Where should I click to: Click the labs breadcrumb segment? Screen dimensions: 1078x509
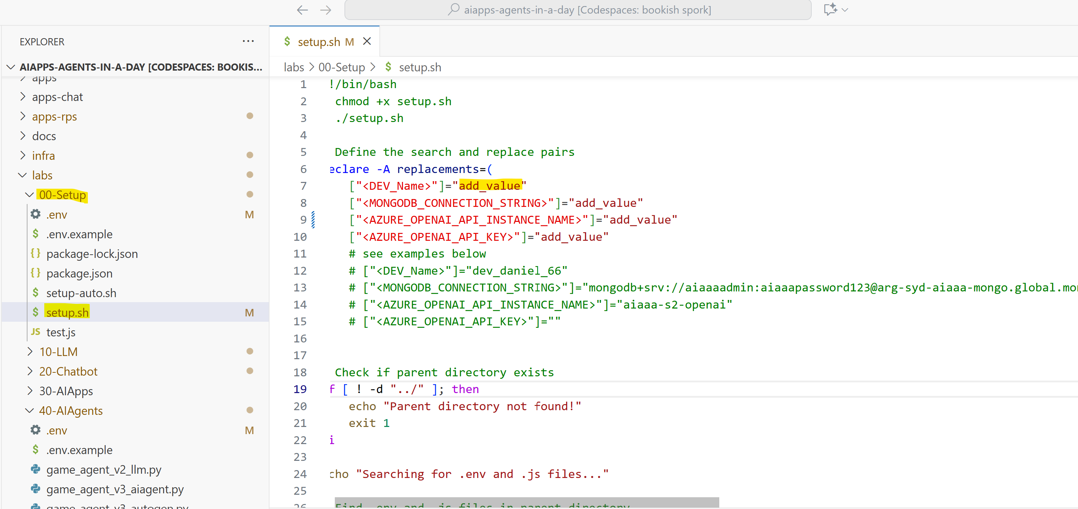294,67
